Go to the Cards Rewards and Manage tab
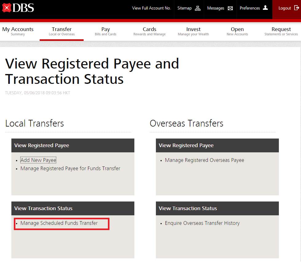Viewport: 301px width, 262px height. pos(149,31)
